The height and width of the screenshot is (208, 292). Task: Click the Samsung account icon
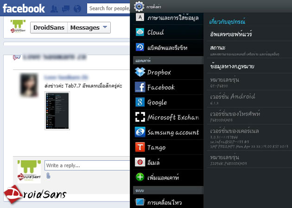coord(140,132)
